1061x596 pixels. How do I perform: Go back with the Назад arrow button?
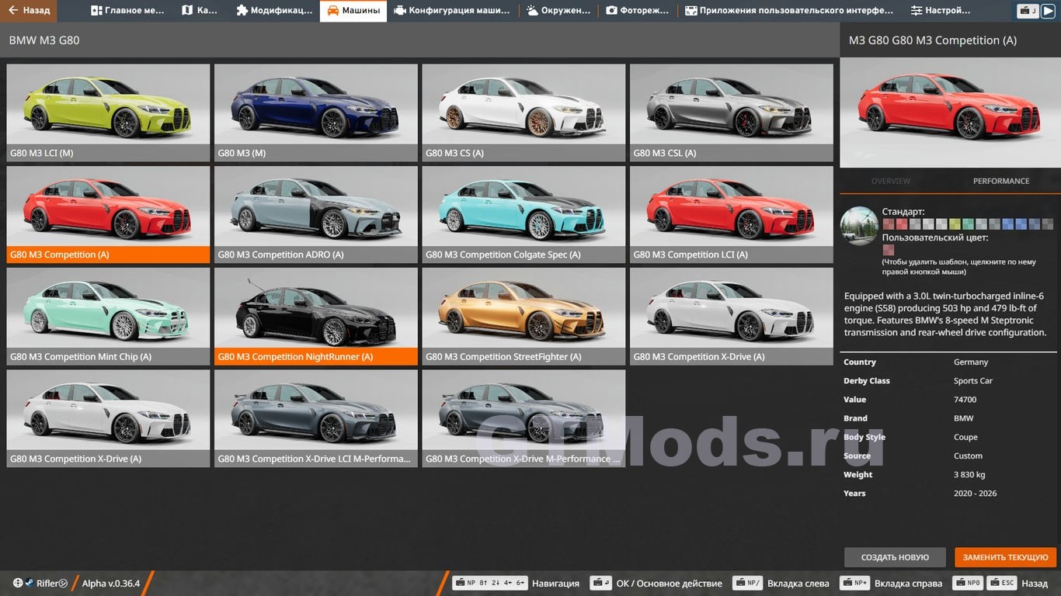(x=29, y=11)
